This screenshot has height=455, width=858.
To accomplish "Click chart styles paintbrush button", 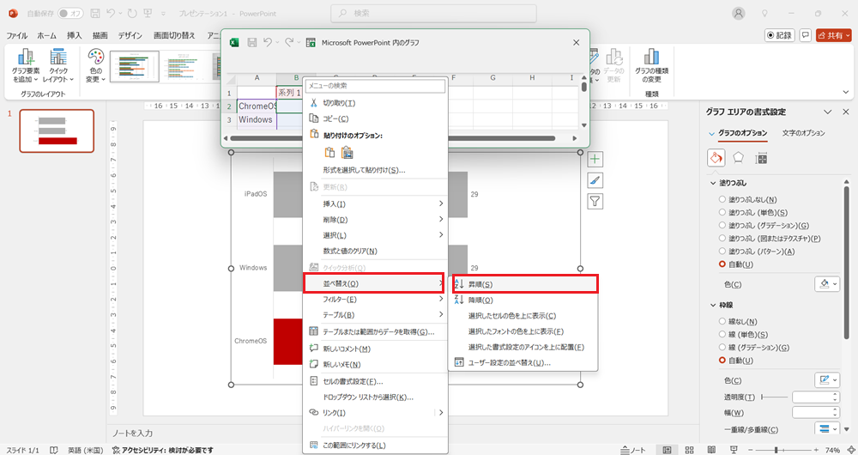I will (595, 180).
